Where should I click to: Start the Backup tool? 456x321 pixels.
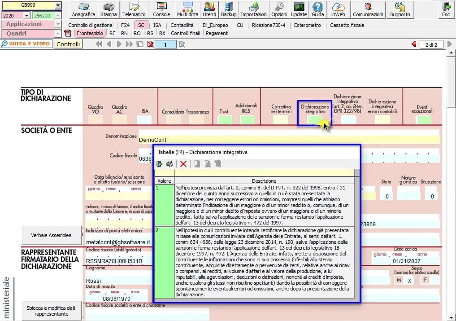pyautogui.click(x=229, y=9)
